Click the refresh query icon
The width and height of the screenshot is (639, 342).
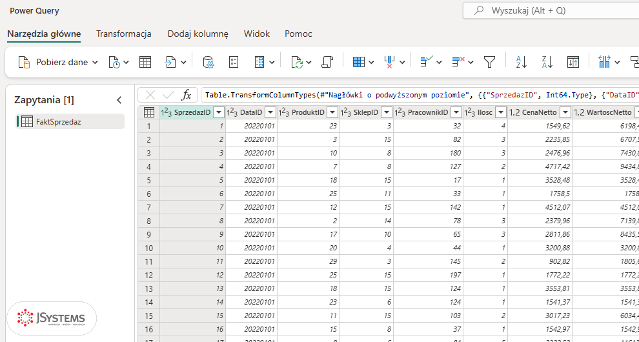coord(298,63)
